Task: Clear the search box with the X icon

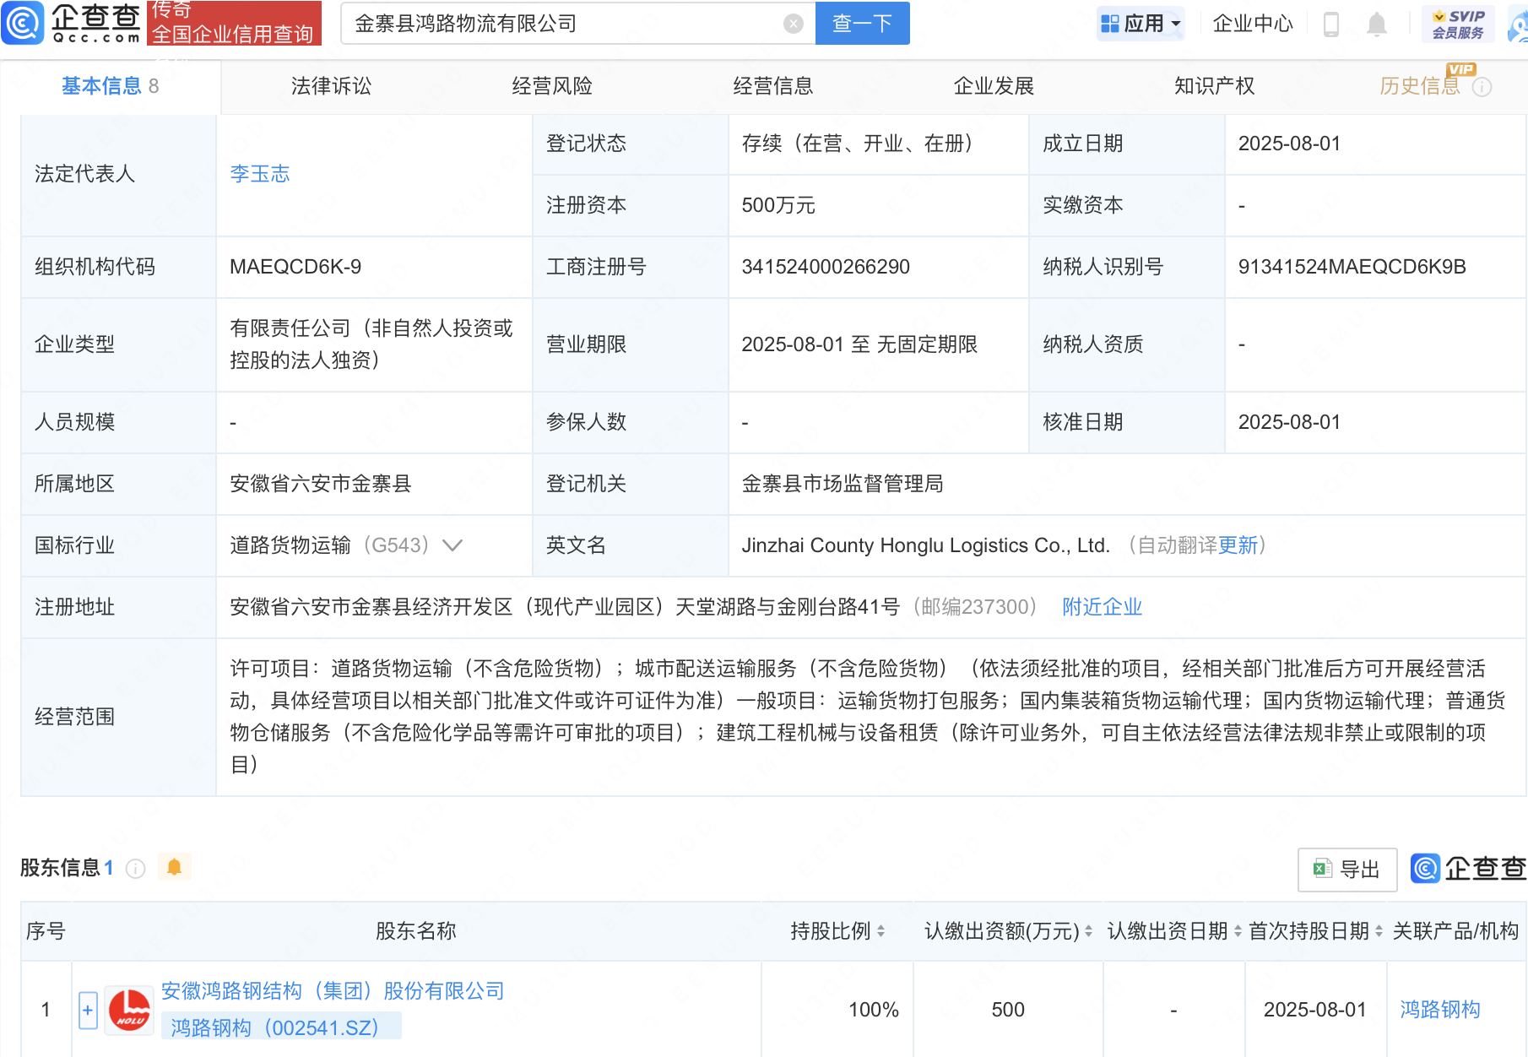Action: coord(793,24)
